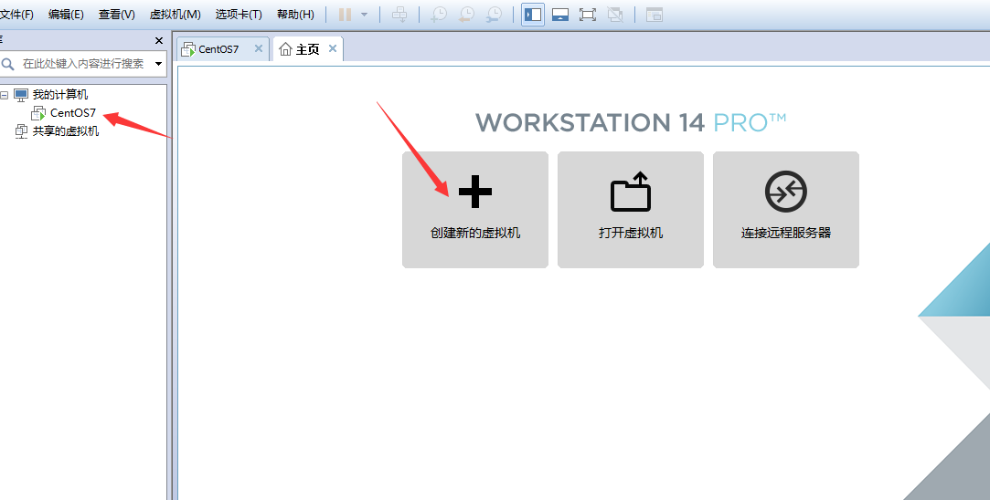Select 共享的虚拟机 in the library tree

(x=66, y=131)
